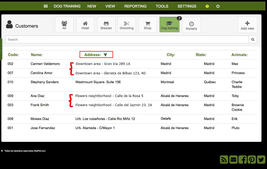Click in the customer Search field

(127, 40)
